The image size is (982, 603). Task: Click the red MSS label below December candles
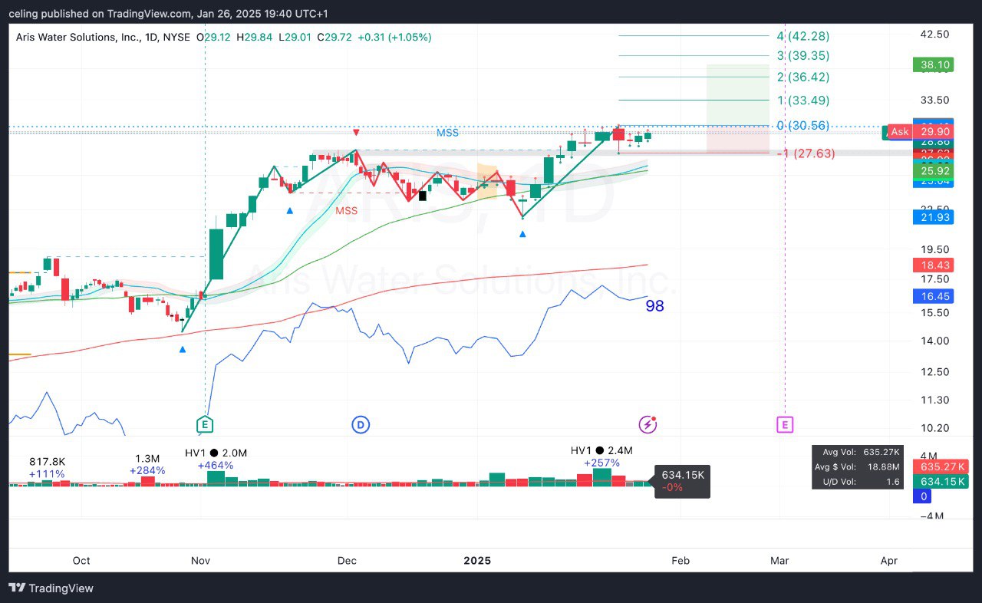tap(346, 210)
